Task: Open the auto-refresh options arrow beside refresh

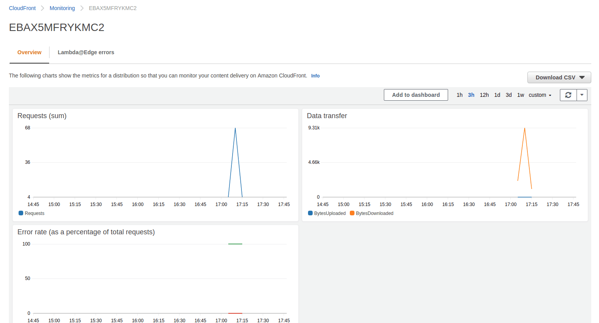Action: click(x=582, y=95)
